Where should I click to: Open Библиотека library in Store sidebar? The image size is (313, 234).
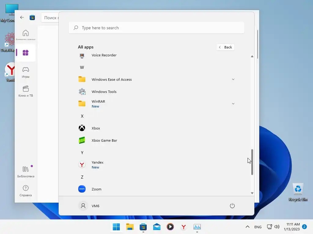point(26,172)
